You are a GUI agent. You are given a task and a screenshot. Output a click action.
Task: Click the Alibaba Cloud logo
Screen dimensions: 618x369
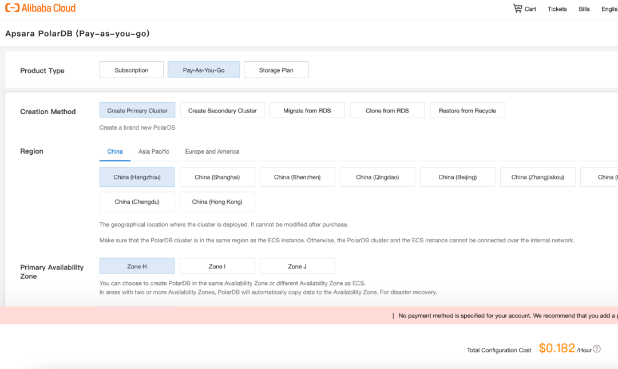click(x=40, y=8)
